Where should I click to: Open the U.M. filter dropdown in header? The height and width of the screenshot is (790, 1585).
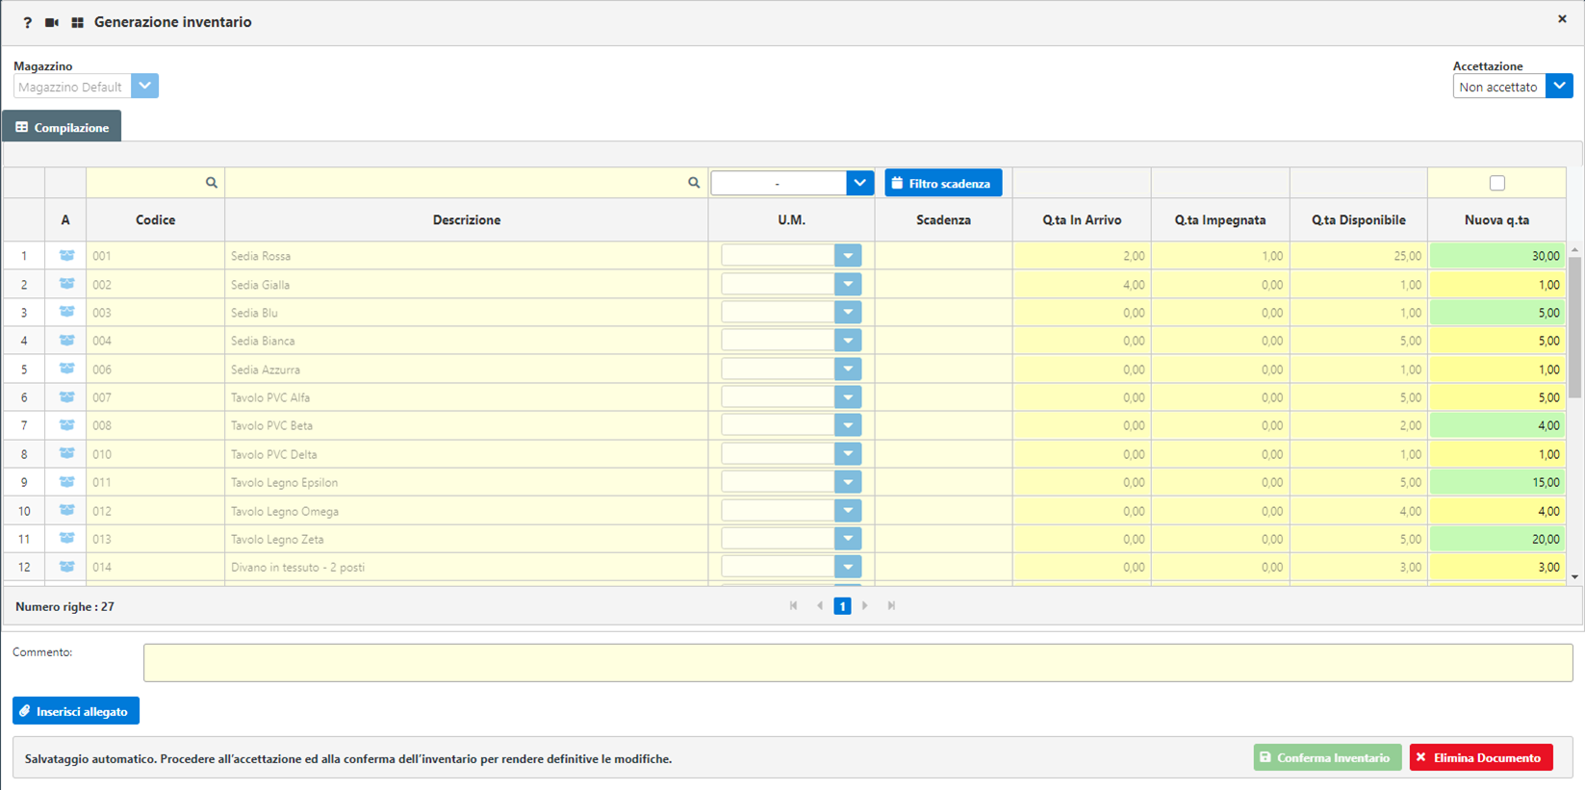click(x=859, y=183)
